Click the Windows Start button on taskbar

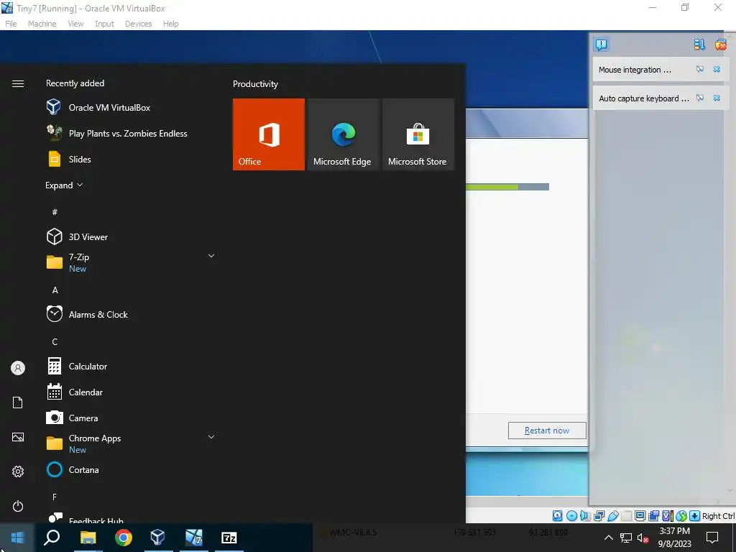17,538
